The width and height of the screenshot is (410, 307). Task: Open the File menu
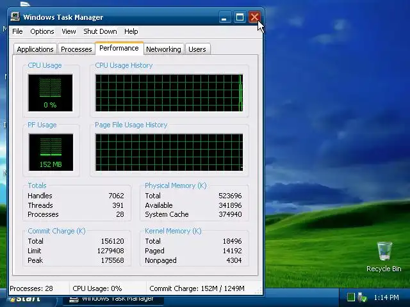[x=17, y=31]
